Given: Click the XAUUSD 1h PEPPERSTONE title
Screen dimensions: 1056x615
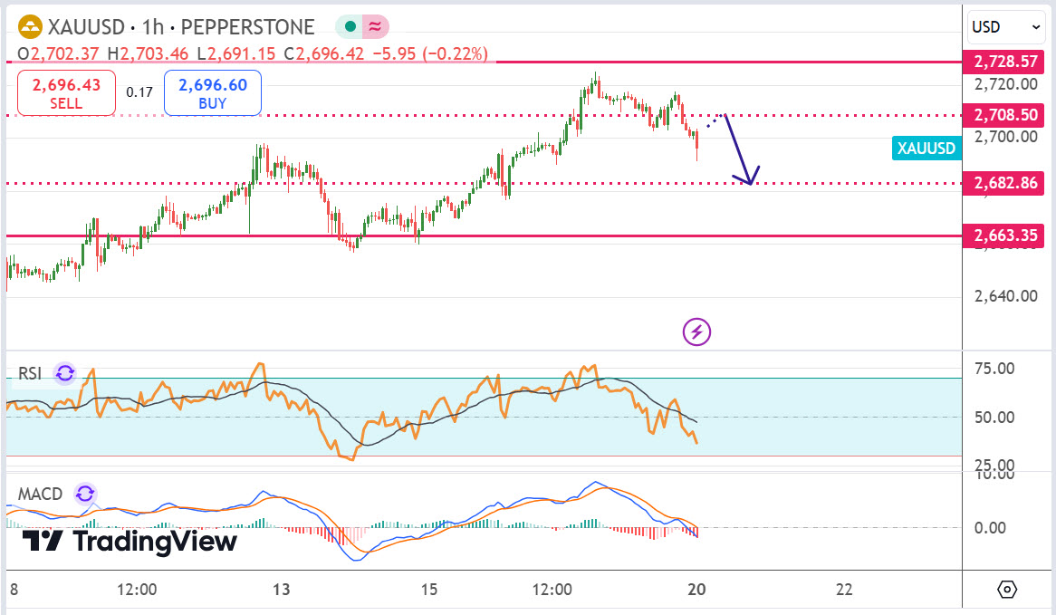Looking at the screenshot, I should 181,27.
